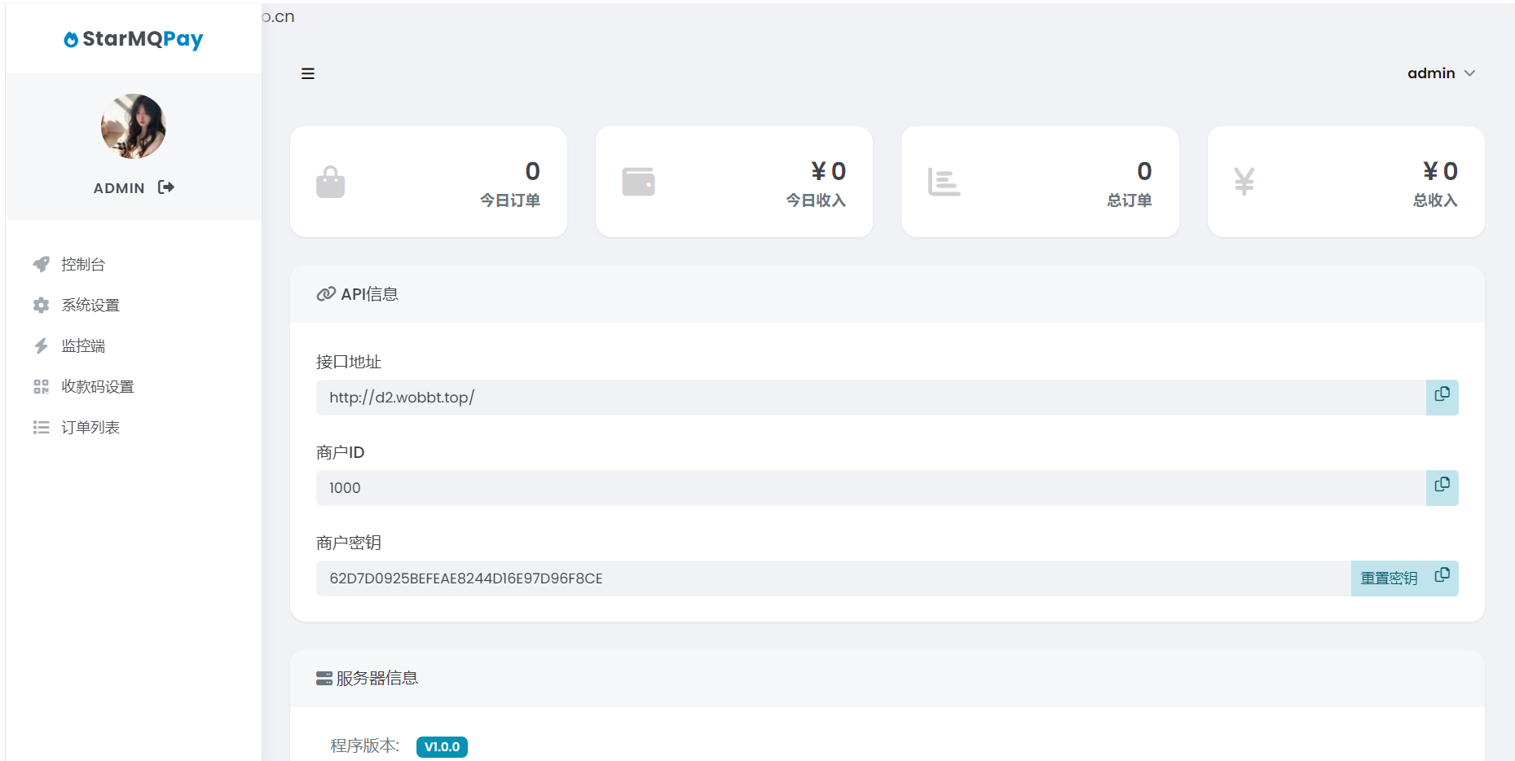Screen dimensions: 1515x761
Task: Click the logout icon beside ADMIN
Action: pyautogui.click(x=166, y=187)
